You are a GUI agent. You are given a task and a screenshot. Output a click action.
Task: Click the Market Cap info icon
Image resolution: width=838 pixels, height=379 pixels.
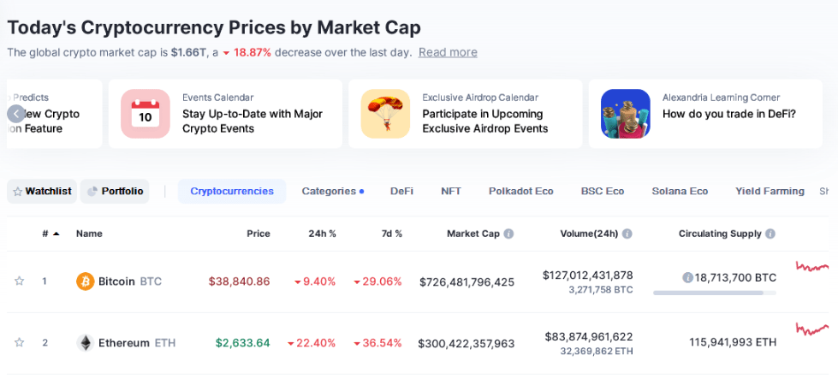[x=508, y=234]
